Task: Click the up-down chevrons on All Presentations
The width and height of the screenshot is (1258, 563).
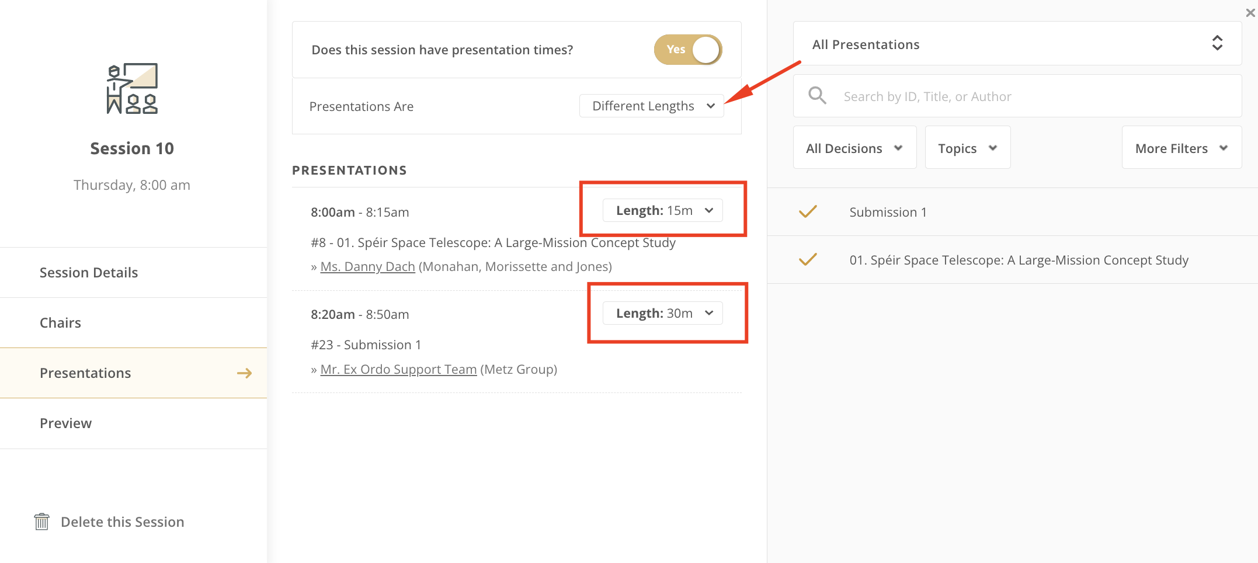Action: pos(1217,43)
